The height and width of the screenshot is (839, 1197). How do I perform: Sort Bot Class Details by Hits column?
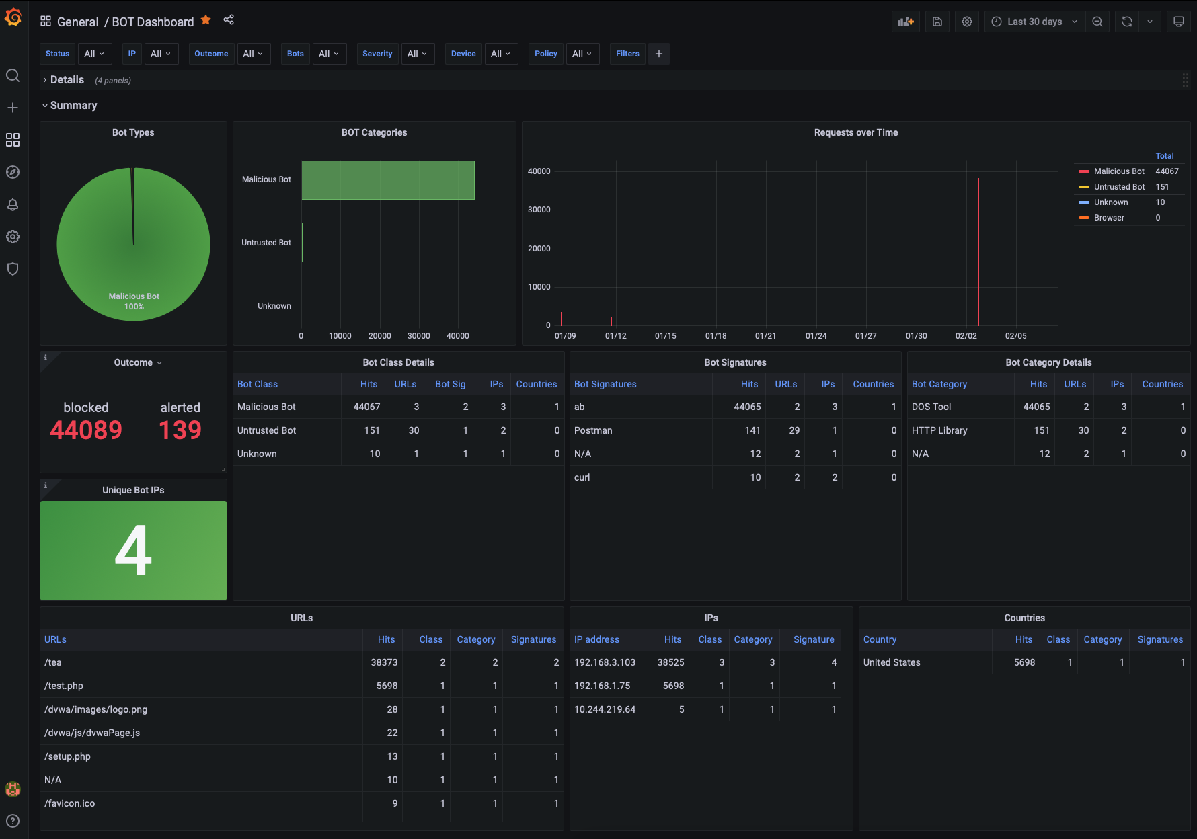click(x=369, y=384)
